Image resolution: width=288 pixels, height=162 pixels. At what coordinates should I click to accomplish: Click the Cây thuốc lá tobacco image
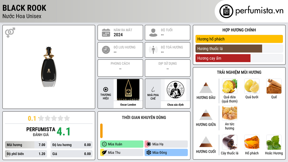tap(229, 142)
